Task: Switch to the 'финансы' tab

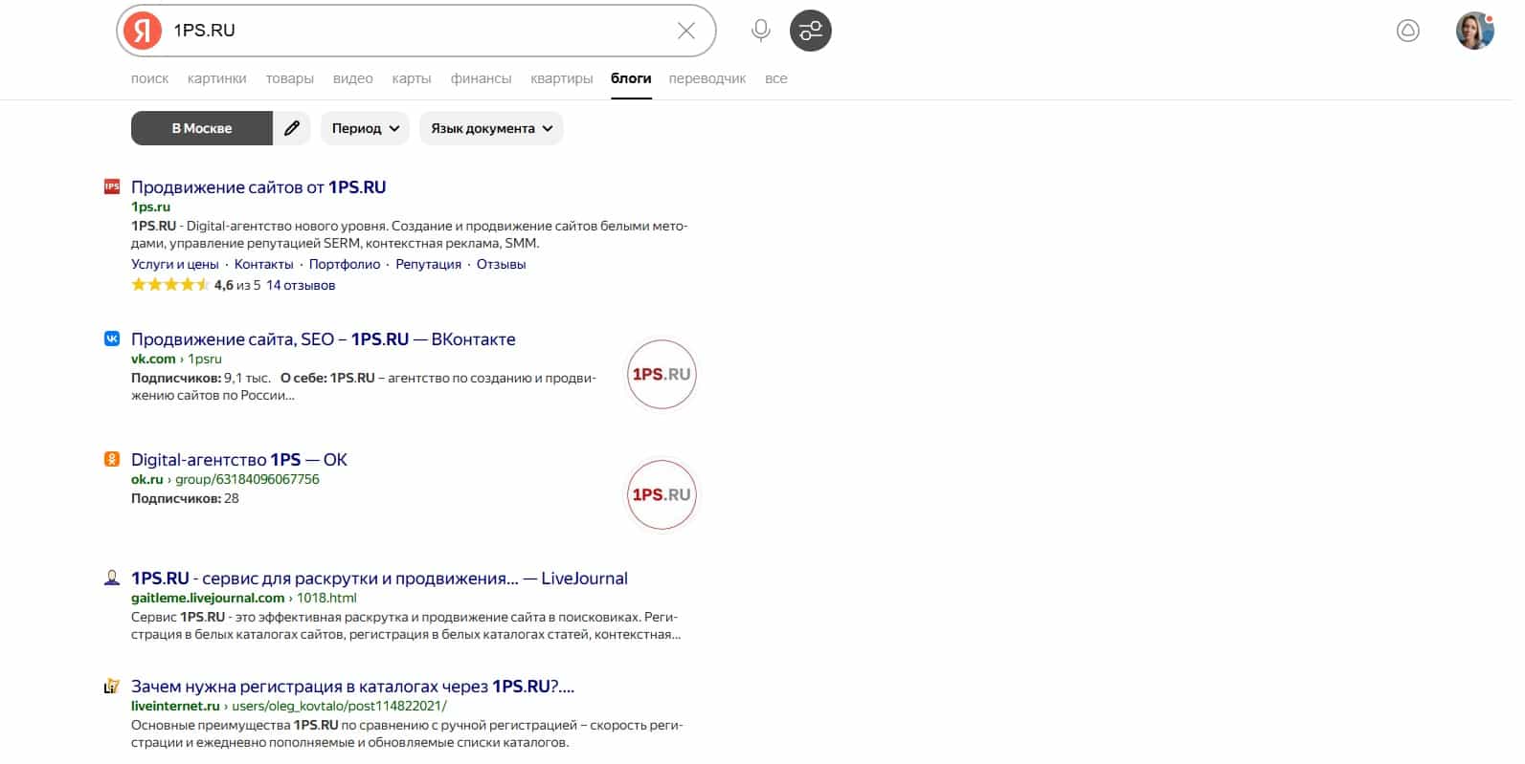Action: (x=482, y=78)
